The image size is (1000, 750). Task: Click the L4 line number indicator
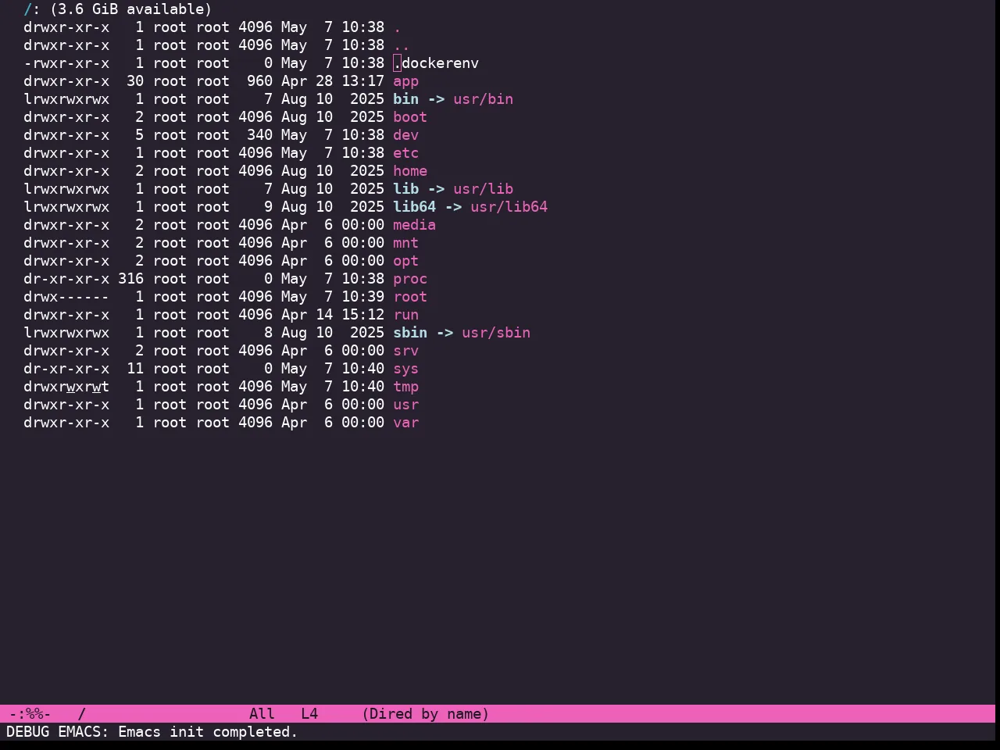(309, 714)
